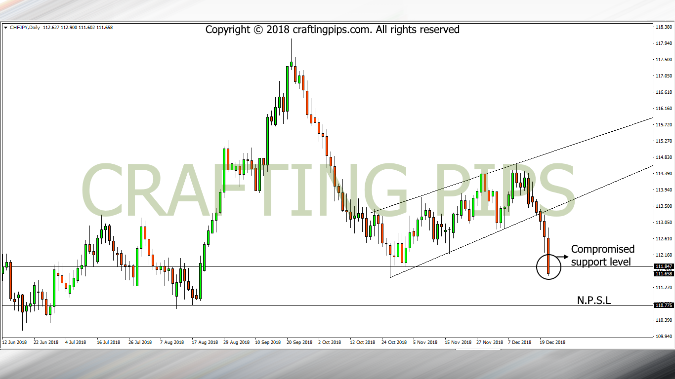Screen dimensions: 675x379
Task: Click the 111.658 current price tag
Action: [x=663, y=273]
